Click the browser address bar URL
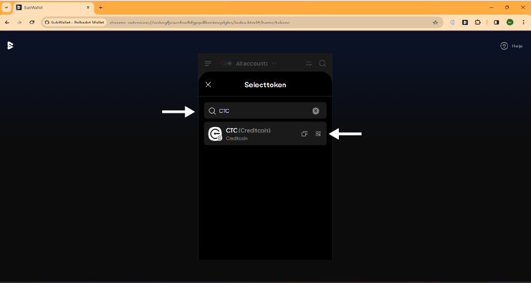This screenshot has width=531, height=283. click(200, 23)
